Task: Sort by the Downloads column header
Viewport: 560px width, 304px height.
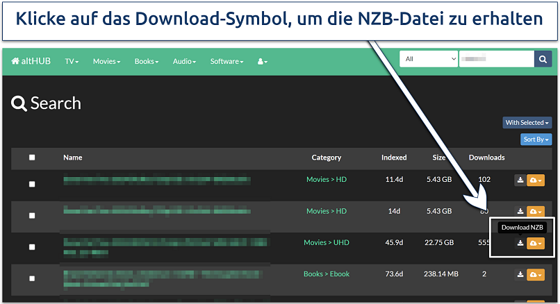Action: (486, 158)
